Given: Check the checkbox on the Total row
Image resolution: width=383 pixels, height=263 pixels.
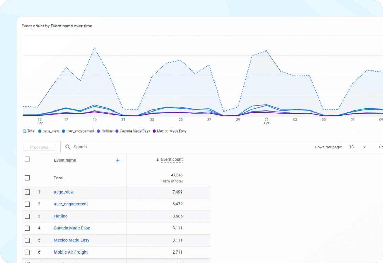Looking at the screenshot, I should (27, 178).
